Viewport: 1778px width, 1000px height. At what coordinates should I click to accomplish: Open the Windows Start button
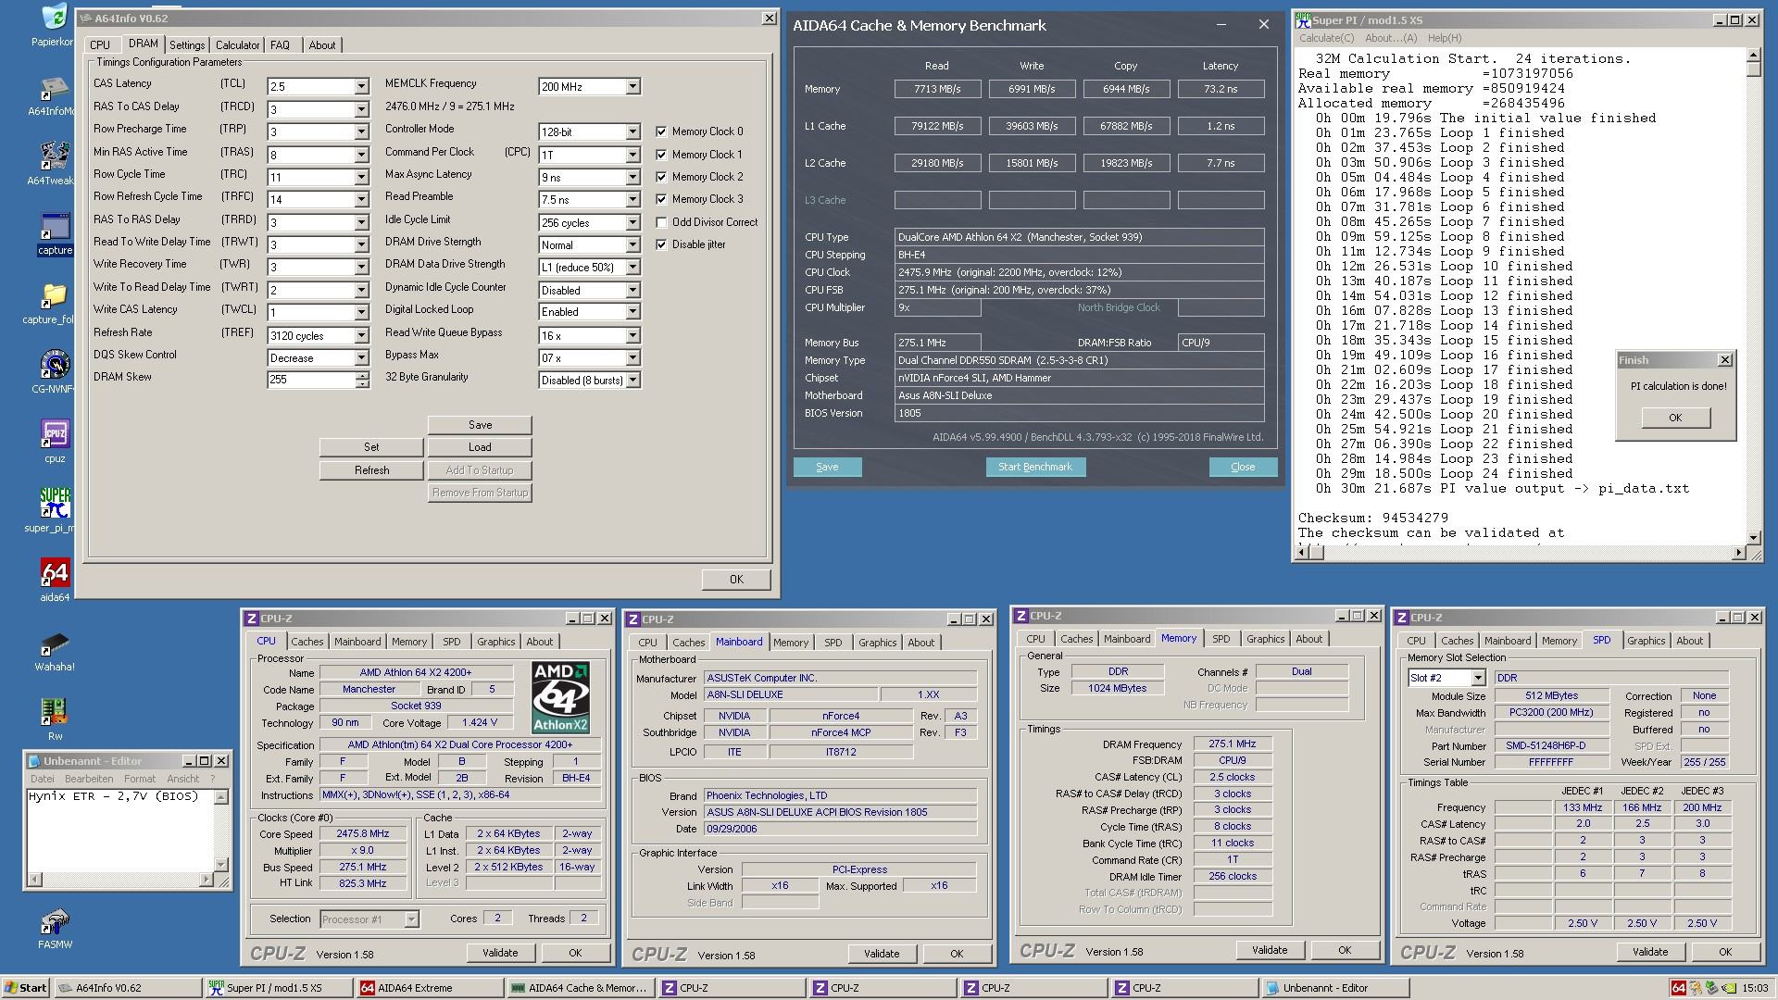pos(26,988)
